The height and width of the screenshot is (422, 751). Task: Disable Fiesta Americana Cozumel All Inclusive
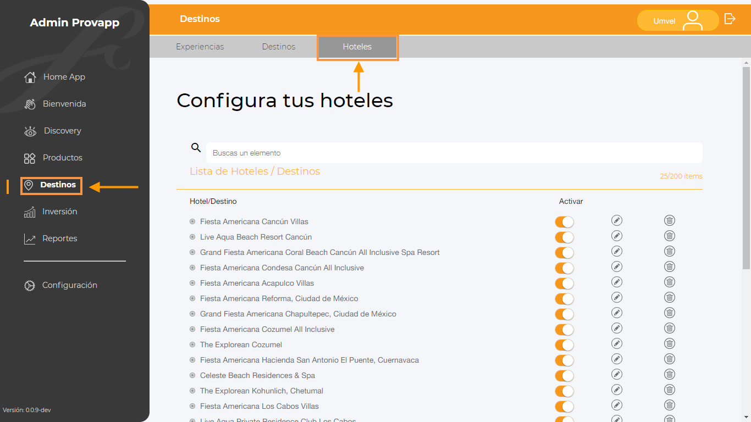[x=564, y=330]
